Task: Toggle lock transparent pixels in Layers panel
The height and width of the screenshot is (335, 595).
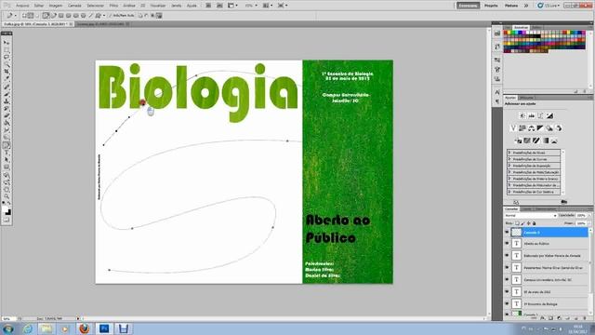Action: pos(517,223)
